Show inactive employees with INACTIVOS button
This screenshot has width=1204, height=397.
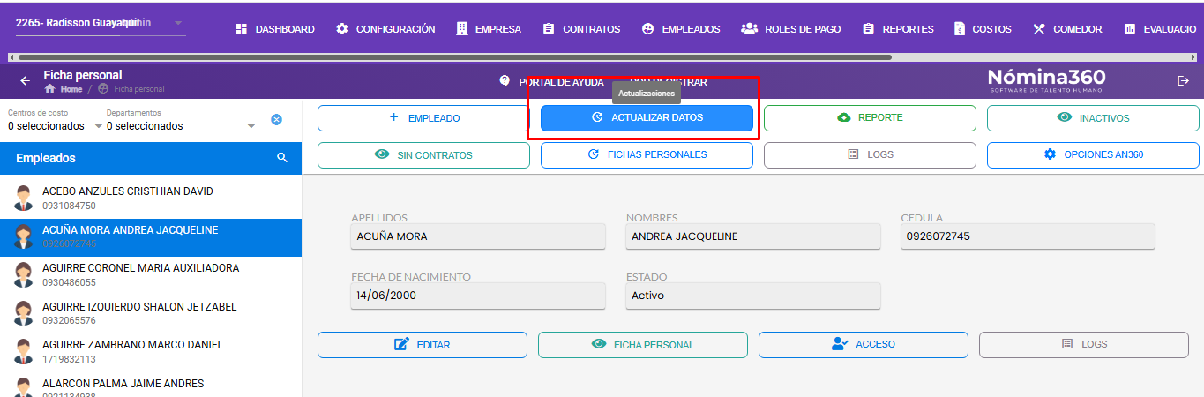pyautogui.click(x=1093, y=118)
